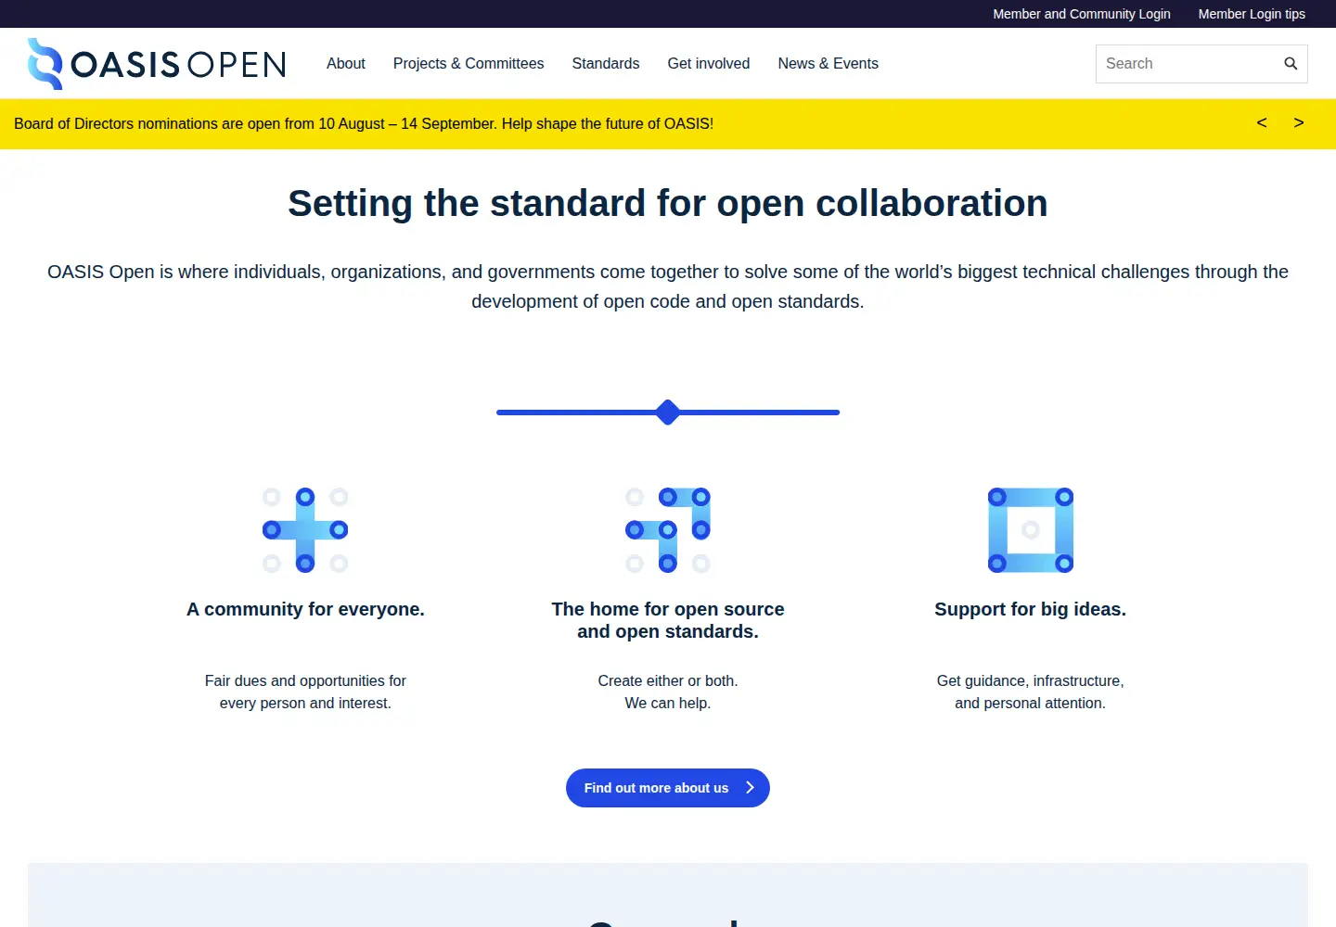The image size is (1336, 927).
Task: Open Member and Community Login link
Action: 1082,14
